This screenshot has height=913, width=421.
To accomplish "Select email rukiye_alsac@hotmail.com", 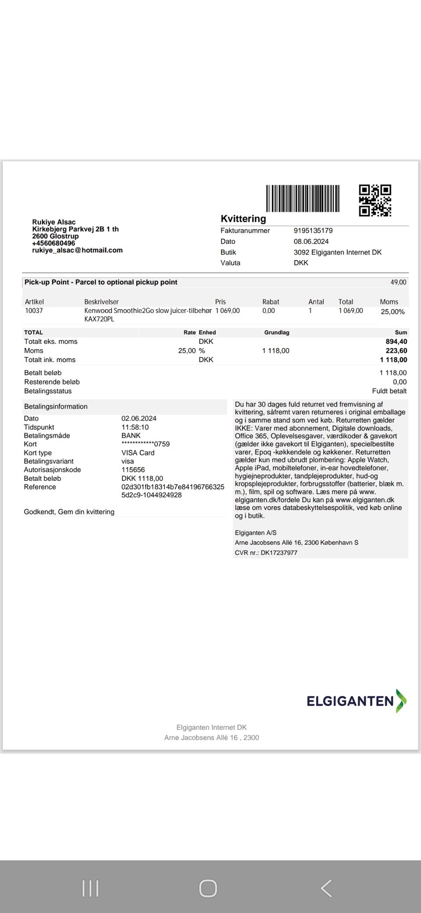I will 77,250.
